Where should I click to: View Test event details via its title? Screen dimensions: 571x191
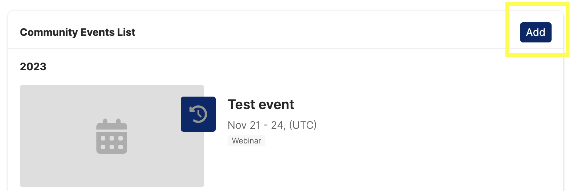coord(261,105)
